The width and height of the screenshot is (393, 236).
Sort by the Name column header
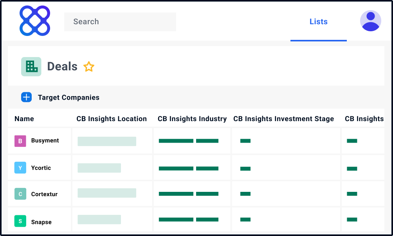(24, 119)
